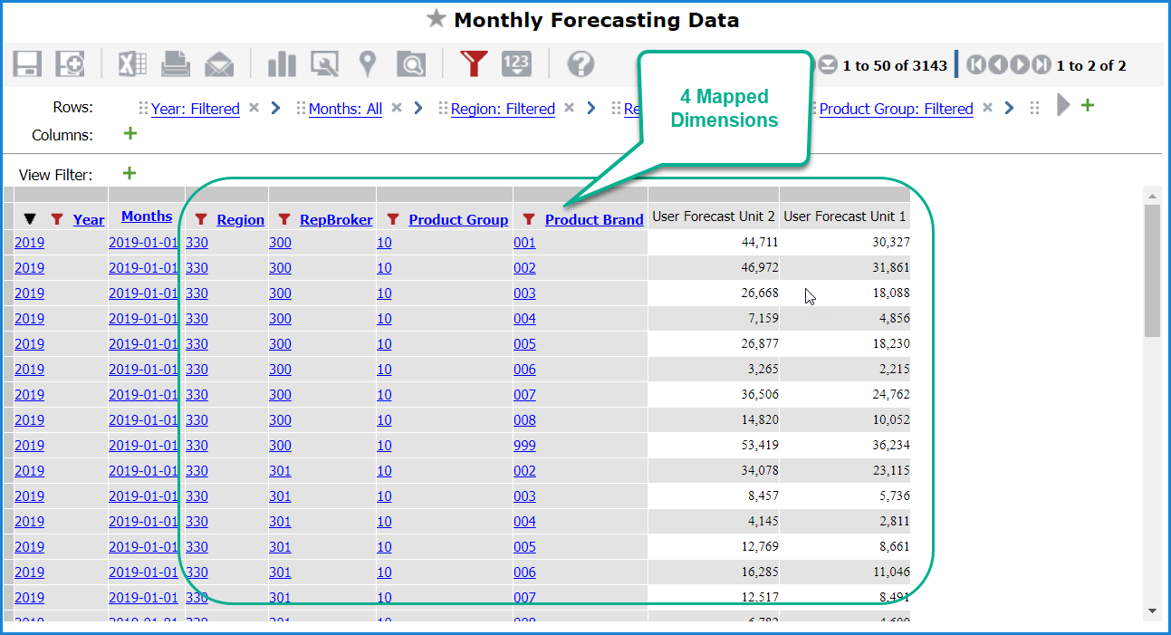Click the vertical scrollbar thumb
This screenshot has height=635, width=1171.
1152,272
